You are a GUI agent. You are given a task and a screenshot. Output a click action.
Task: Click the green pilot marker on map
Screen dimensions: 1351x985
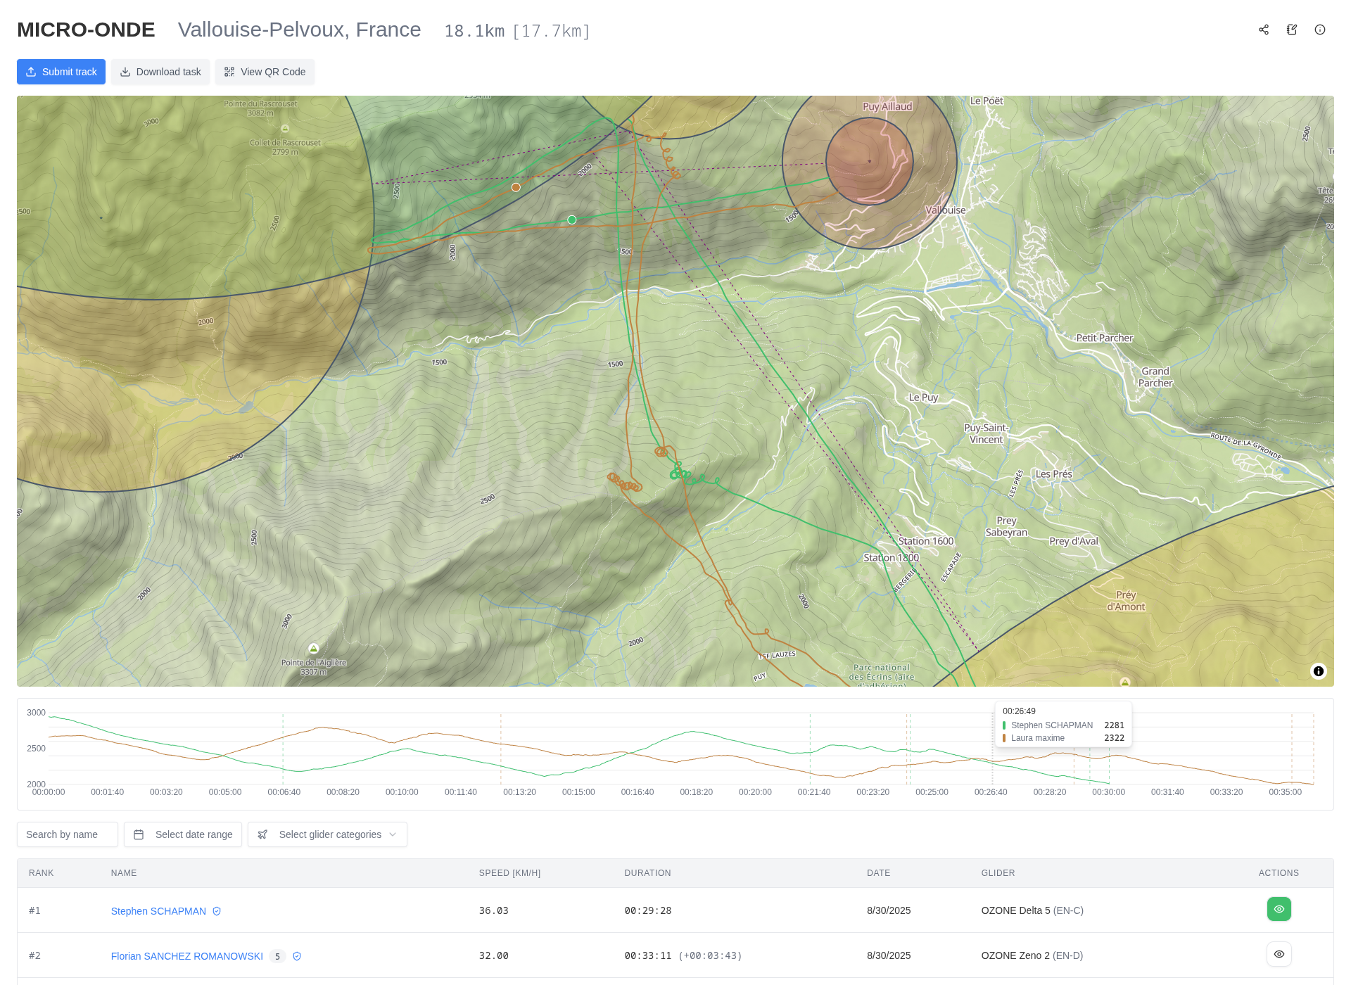(x=572, y=220)
